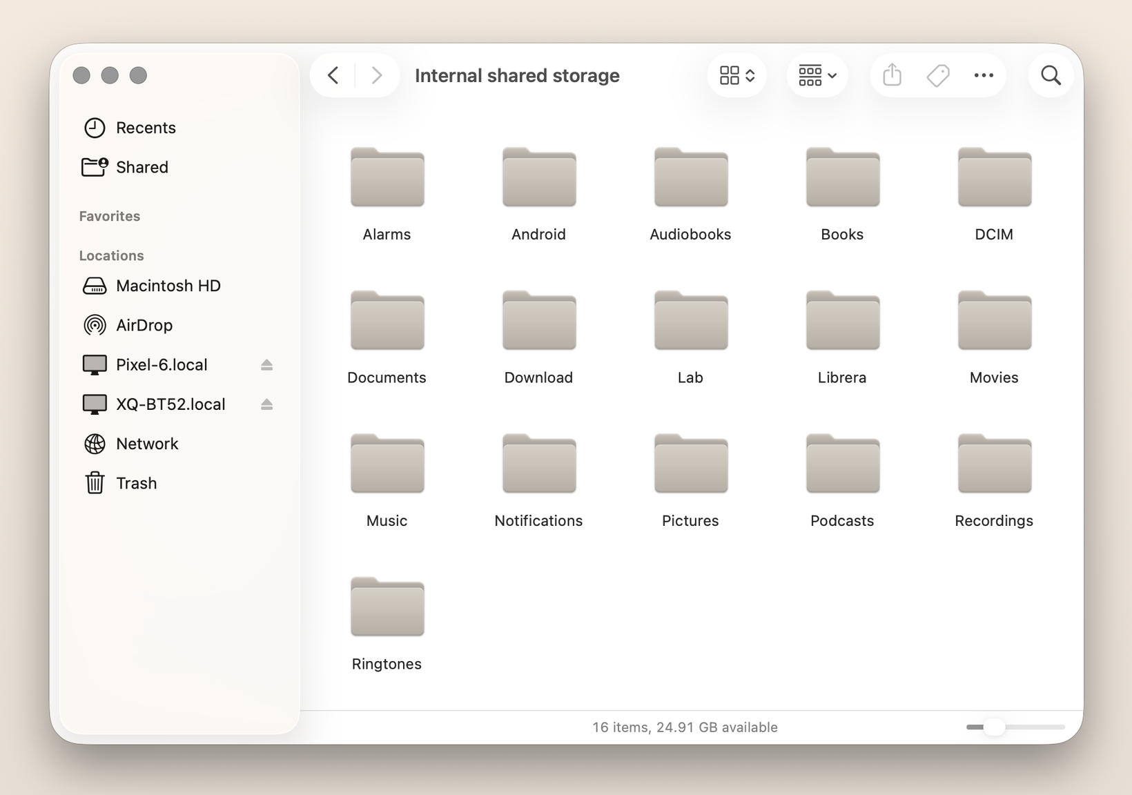
Task: Open the icon view switcher
Action: tap(737, 75)
